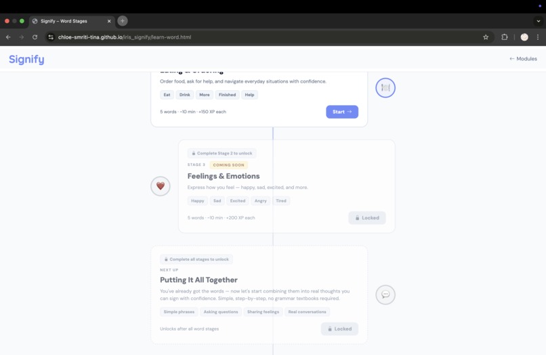
Task: Click the browser forward arrow
Action: tap(22, 37)
